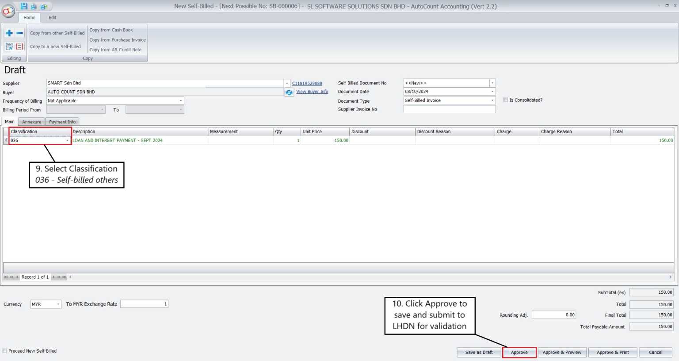679x361 pixels.
Task: Click the Save and Preview quick access icon
Action: pos(34,6)
